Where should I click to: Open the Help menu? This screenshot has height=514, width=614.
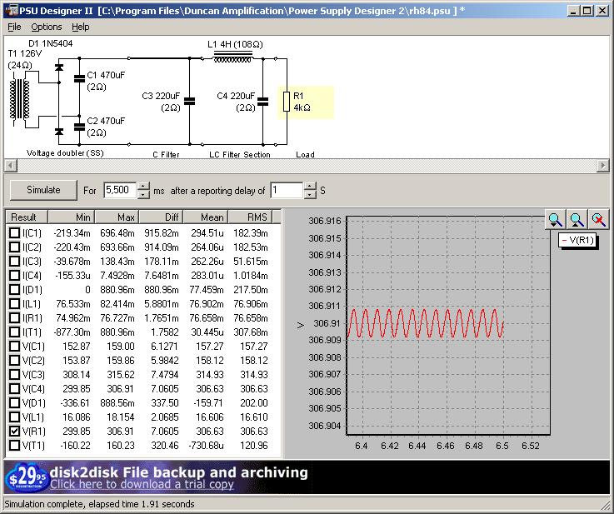(x=81, y=27)
